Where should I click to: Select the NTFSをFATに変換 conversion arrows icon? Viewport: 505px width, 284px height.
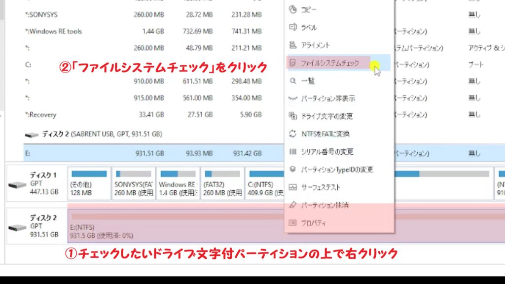[292, 134]
